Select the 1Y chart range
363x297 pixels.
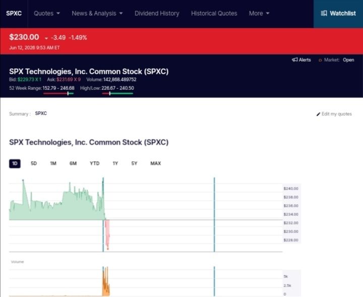coord(115,164)
